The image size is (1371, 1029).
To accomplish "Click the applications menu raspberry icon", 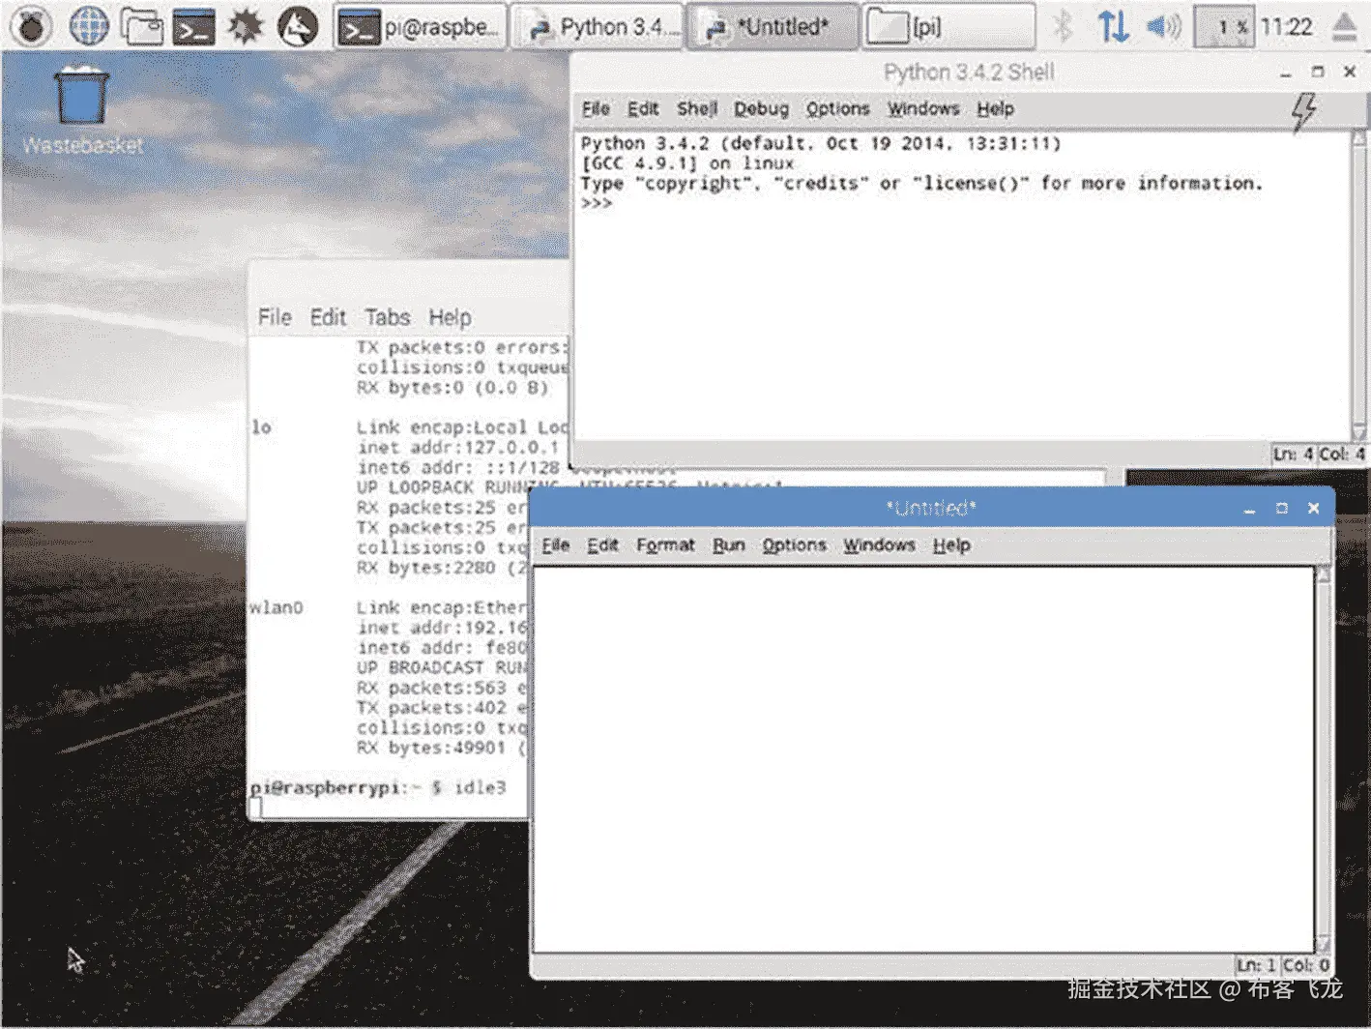I will 31,26.
